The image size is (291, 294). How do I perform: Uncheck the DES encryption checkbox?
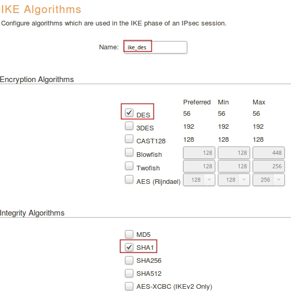click(x=129, y=113)
